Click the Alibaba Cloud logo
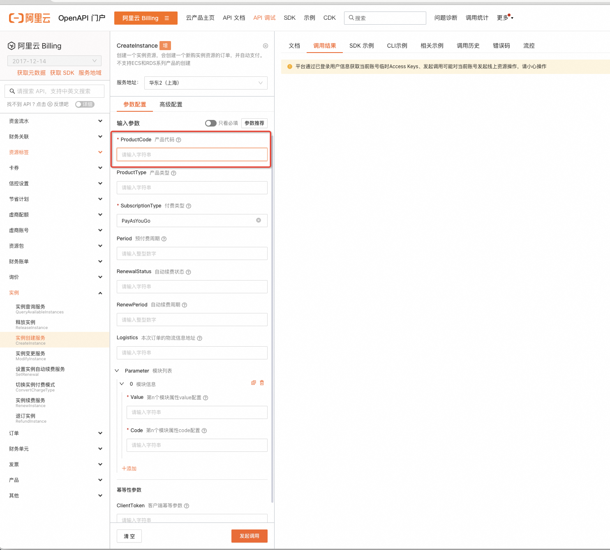This screenshot has width=610, height=550. pyautogui.click(x=30, y=18)
